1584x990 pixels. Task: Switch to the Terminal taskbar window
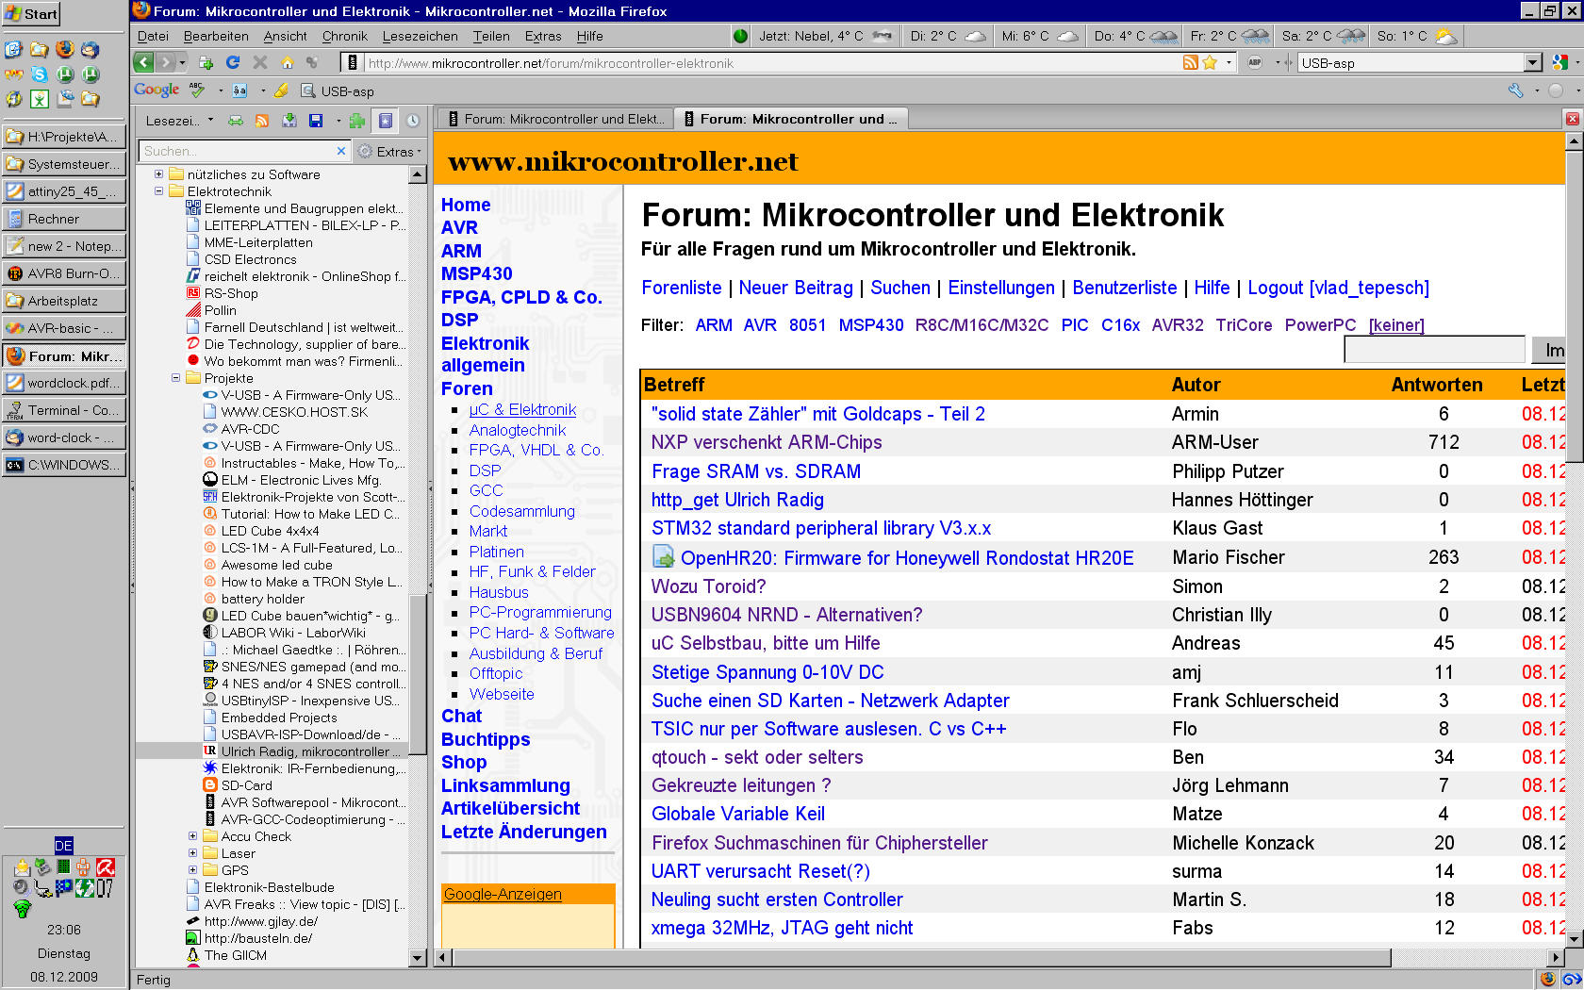click(64, 410)
